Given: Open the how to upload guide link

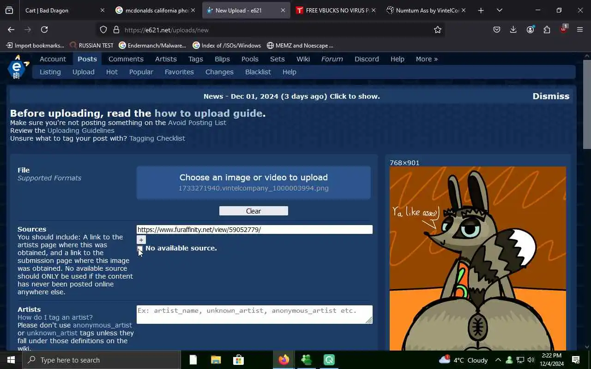Looking at the screenshot, I should (209, 113).
